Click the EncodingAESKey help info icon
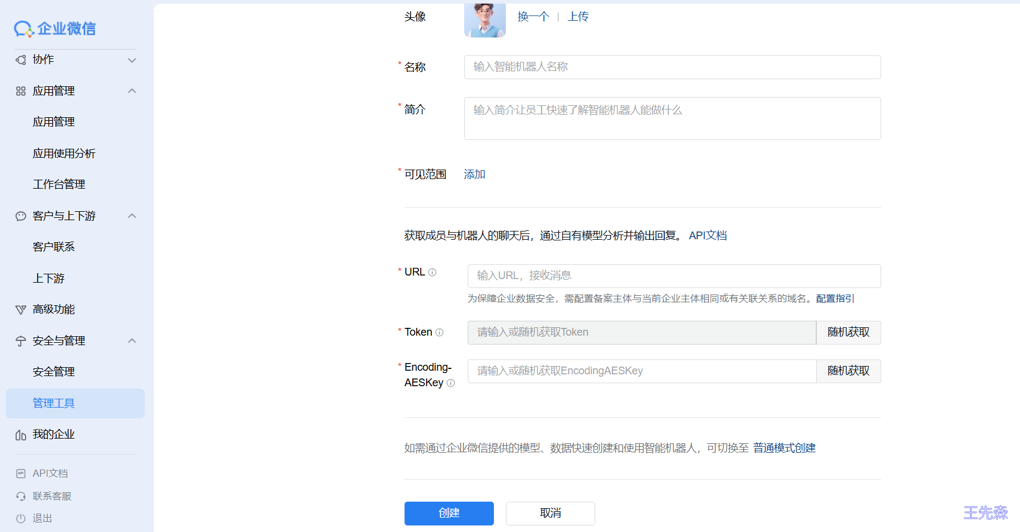 tap(451, 383)
